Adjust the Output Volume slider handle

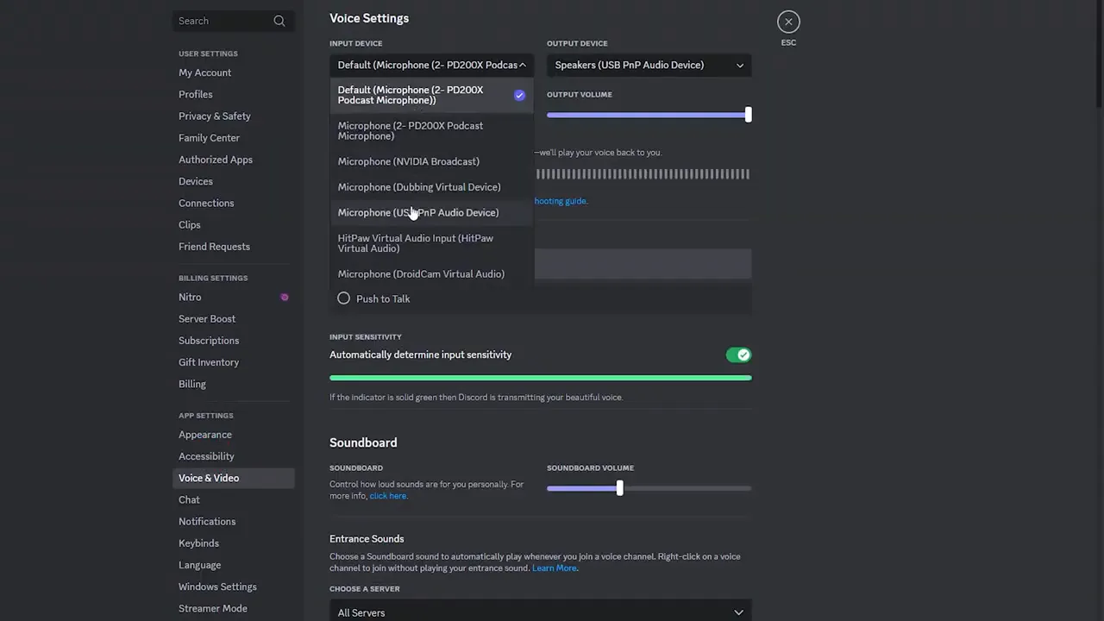click(748, 115)
